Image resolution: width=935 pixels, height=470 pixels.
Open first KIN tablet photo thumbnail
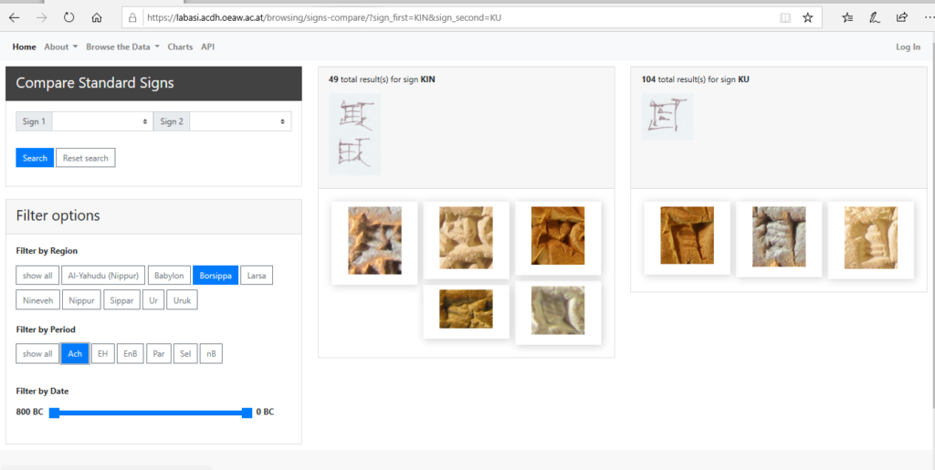[x=374, y=241]
